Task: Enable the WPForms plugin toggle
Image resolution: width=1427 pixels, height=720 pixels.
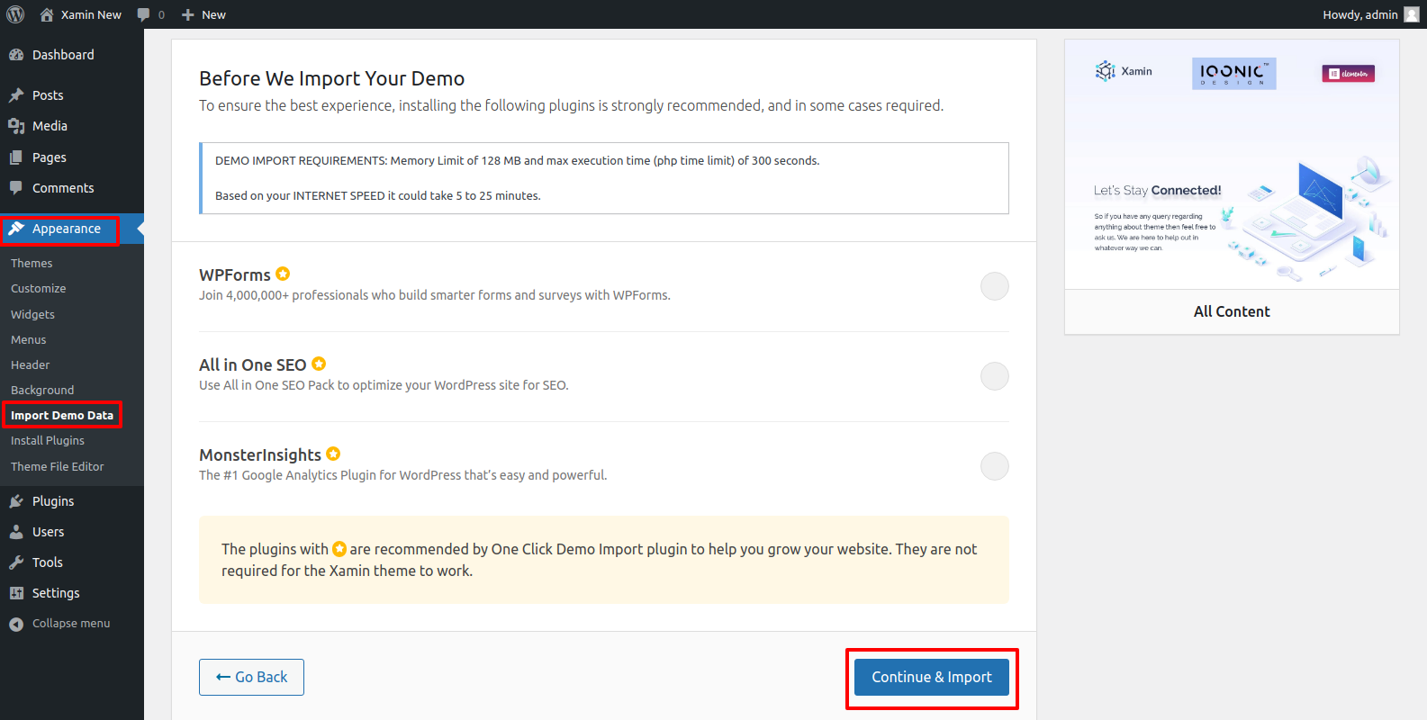Action: [995, 286]
